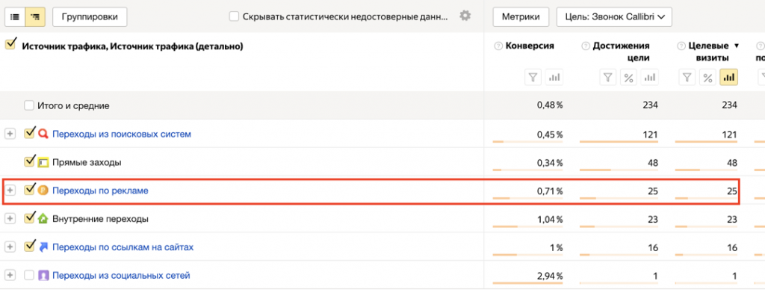The image size is (765, 290).
Task: Click percent icon under Целевые визиты column
Action: 708,77
